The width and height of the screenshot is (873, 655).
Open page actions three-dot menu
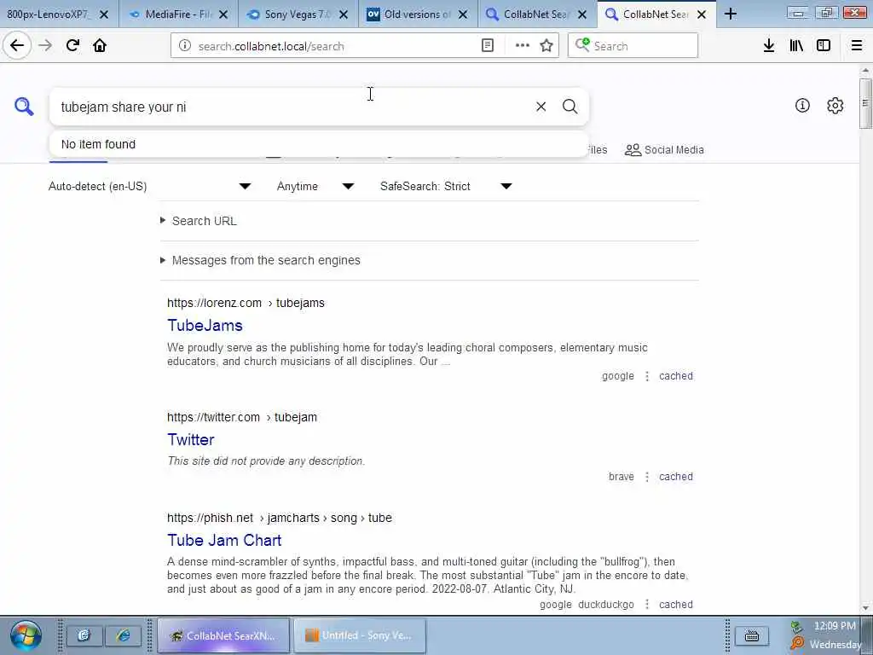(x=522, y=46)
